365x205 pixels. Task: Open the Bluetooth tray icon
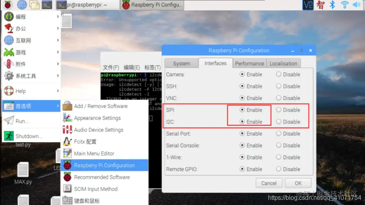coord(333,5)
